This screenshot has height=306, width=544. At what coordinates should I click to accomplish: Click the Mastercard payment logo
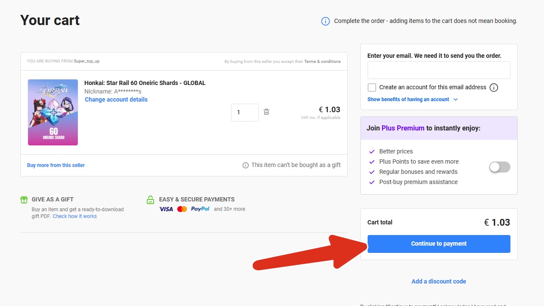(182, 209)
